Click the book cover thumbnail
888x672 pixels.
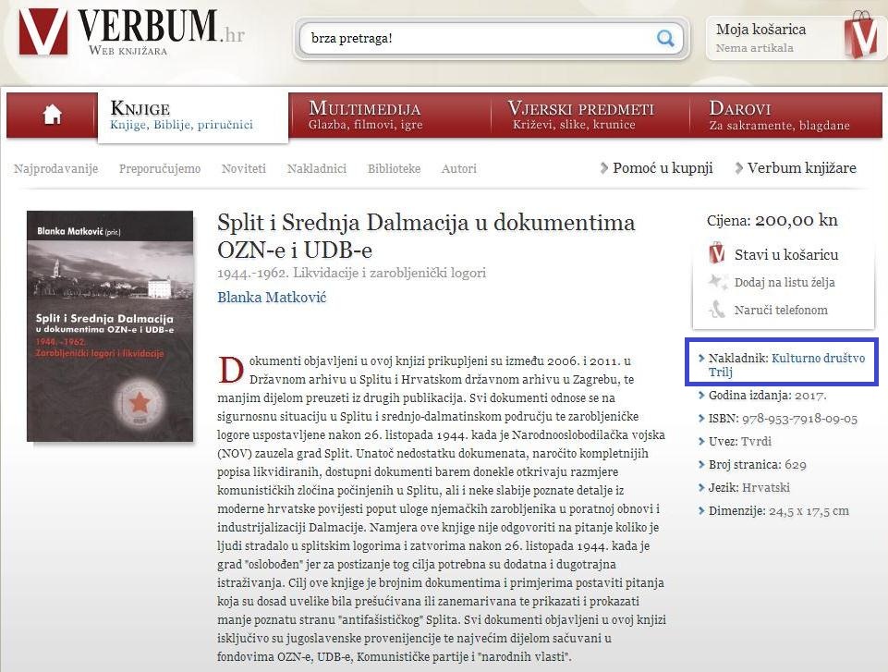(110, 325)
